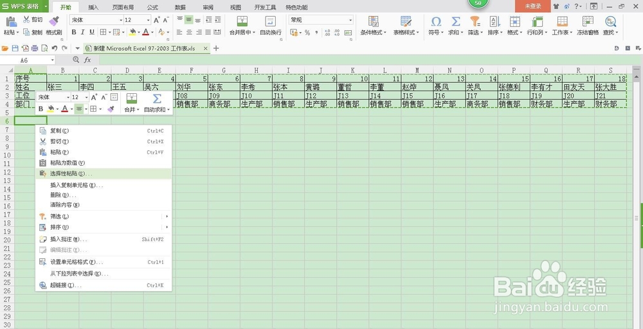Open the WPS 表格 application menu arrow
Image resolution: width=643 pixels, height=329 pixels.
click(44, 6)
